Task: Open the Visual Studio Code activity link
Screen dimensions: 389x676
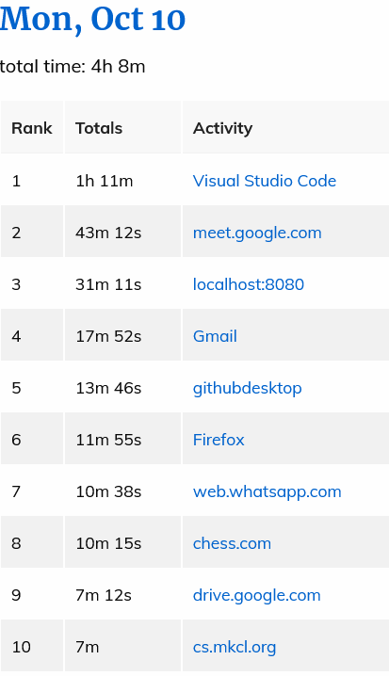Action: coord(265,181)
